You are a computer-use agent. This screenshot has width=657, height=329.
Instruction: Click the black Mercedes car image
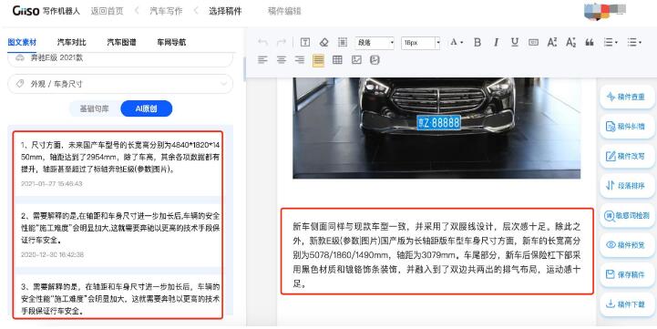point(436,128)
